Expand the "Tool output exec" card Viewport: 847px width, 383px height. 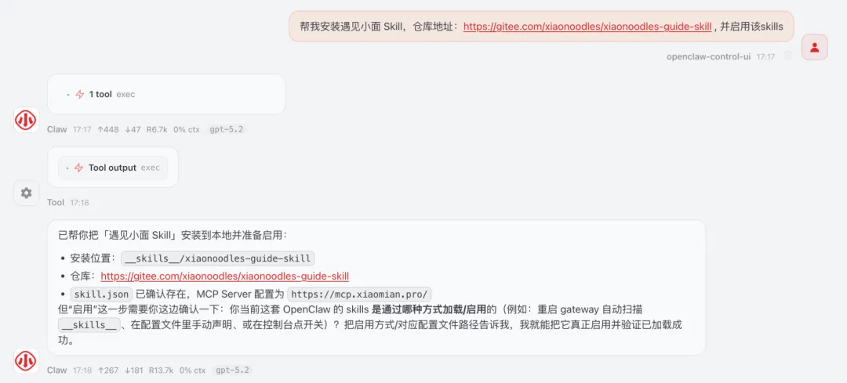(x=113, y=168)
